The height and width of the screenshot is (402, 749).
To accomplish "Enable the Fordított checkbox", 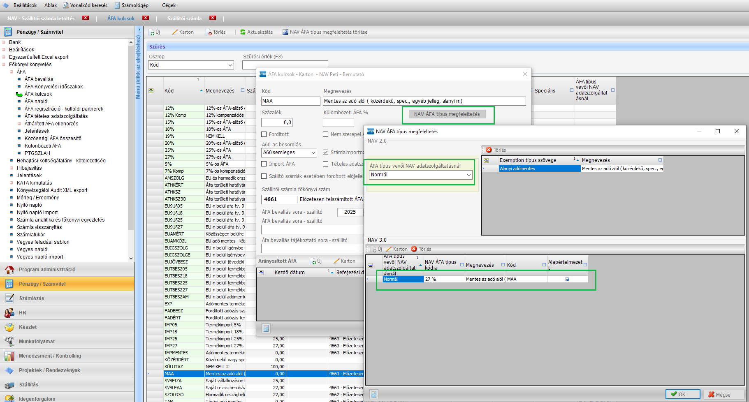I will click(x=264, y=134).
